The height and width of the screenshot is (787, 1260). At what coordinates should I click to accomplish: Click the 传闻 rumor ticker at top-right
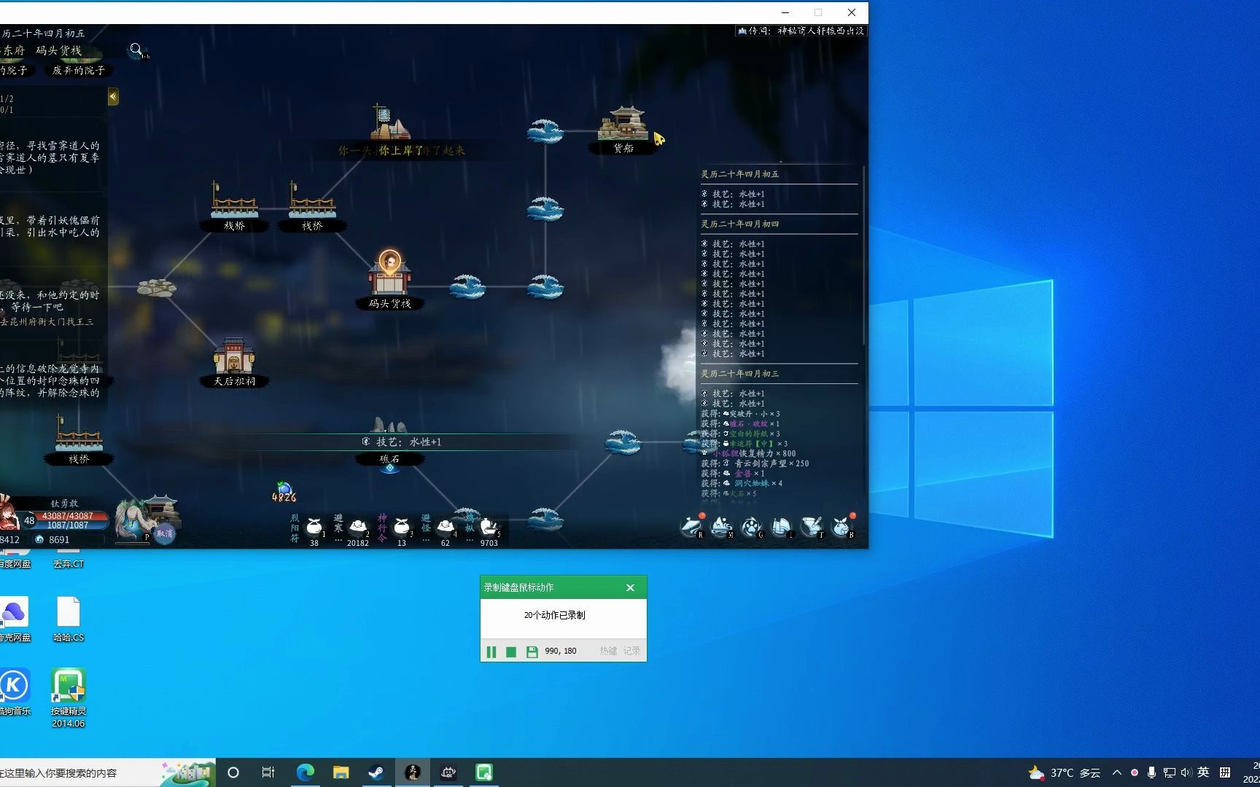801,31
